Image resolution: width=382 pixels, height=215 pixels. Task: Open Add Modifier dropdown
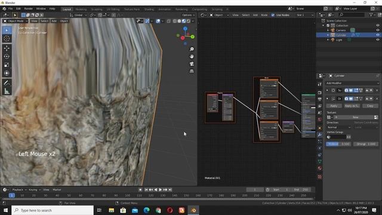pyautogui.click(x=353, y=83)
